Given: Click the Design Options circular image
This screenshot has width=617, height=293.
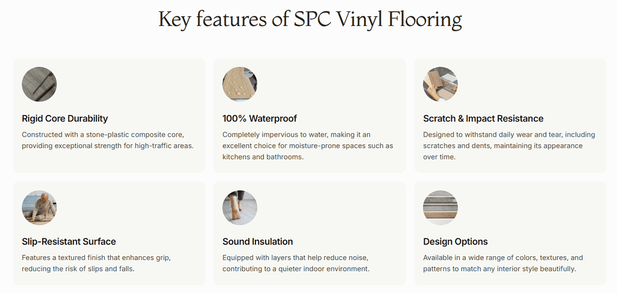Looking at the screenshot, I should click(440, 208).
